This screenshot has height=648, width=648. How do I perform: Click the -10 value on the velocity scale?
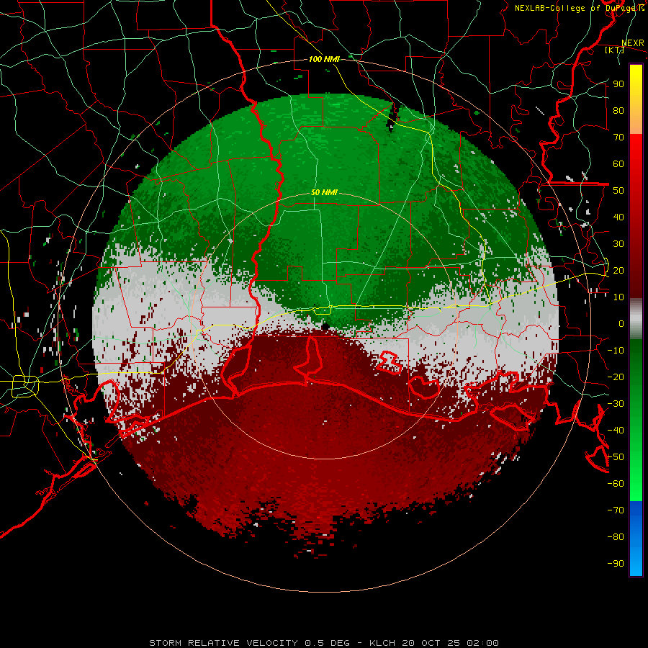point(616,351)
